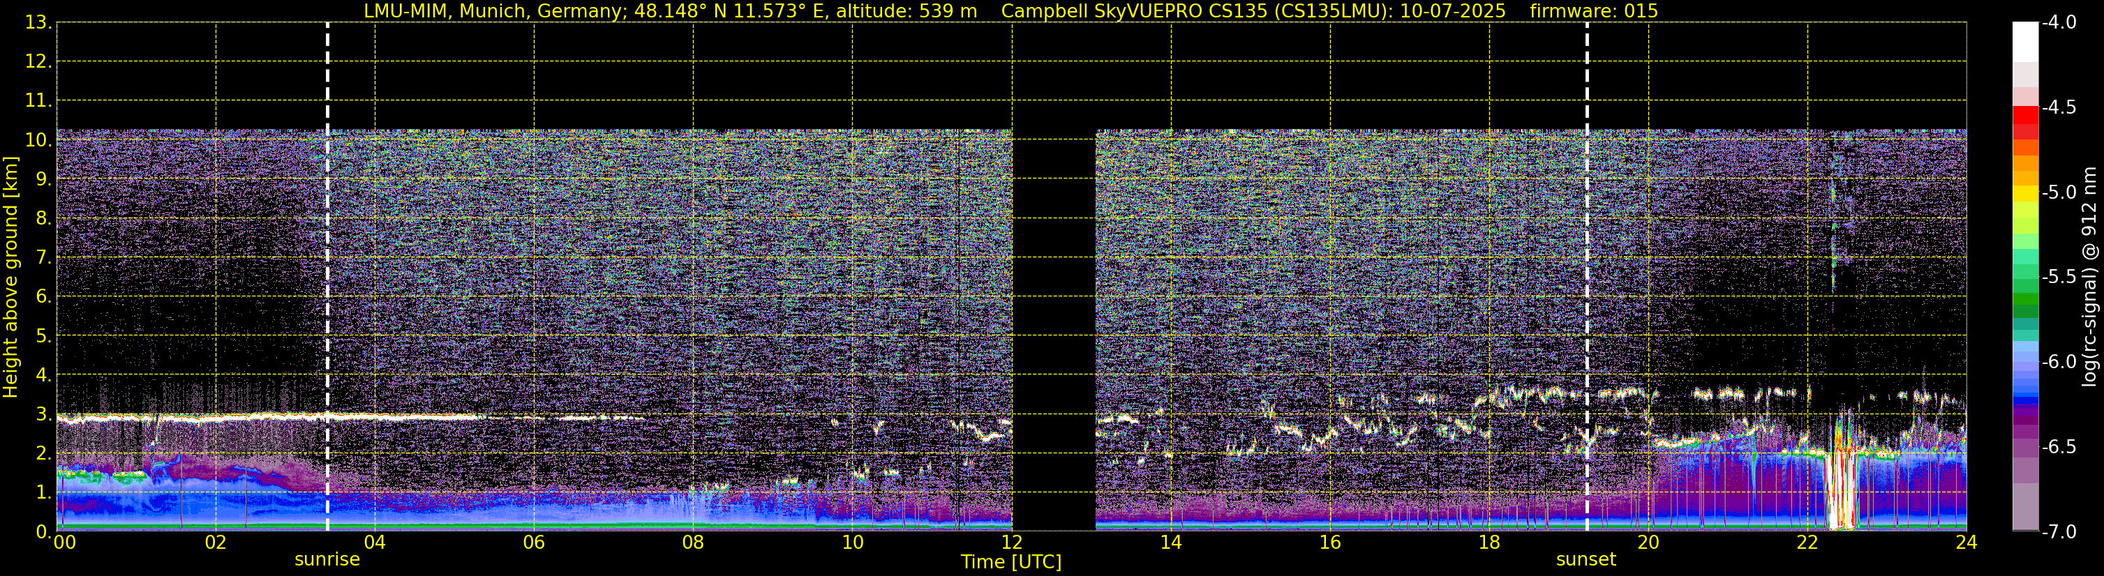The height and width of the screenshot is (576, 2104).
Task: Click the "18" tick label on the time axis
Action: (1490, 543)
